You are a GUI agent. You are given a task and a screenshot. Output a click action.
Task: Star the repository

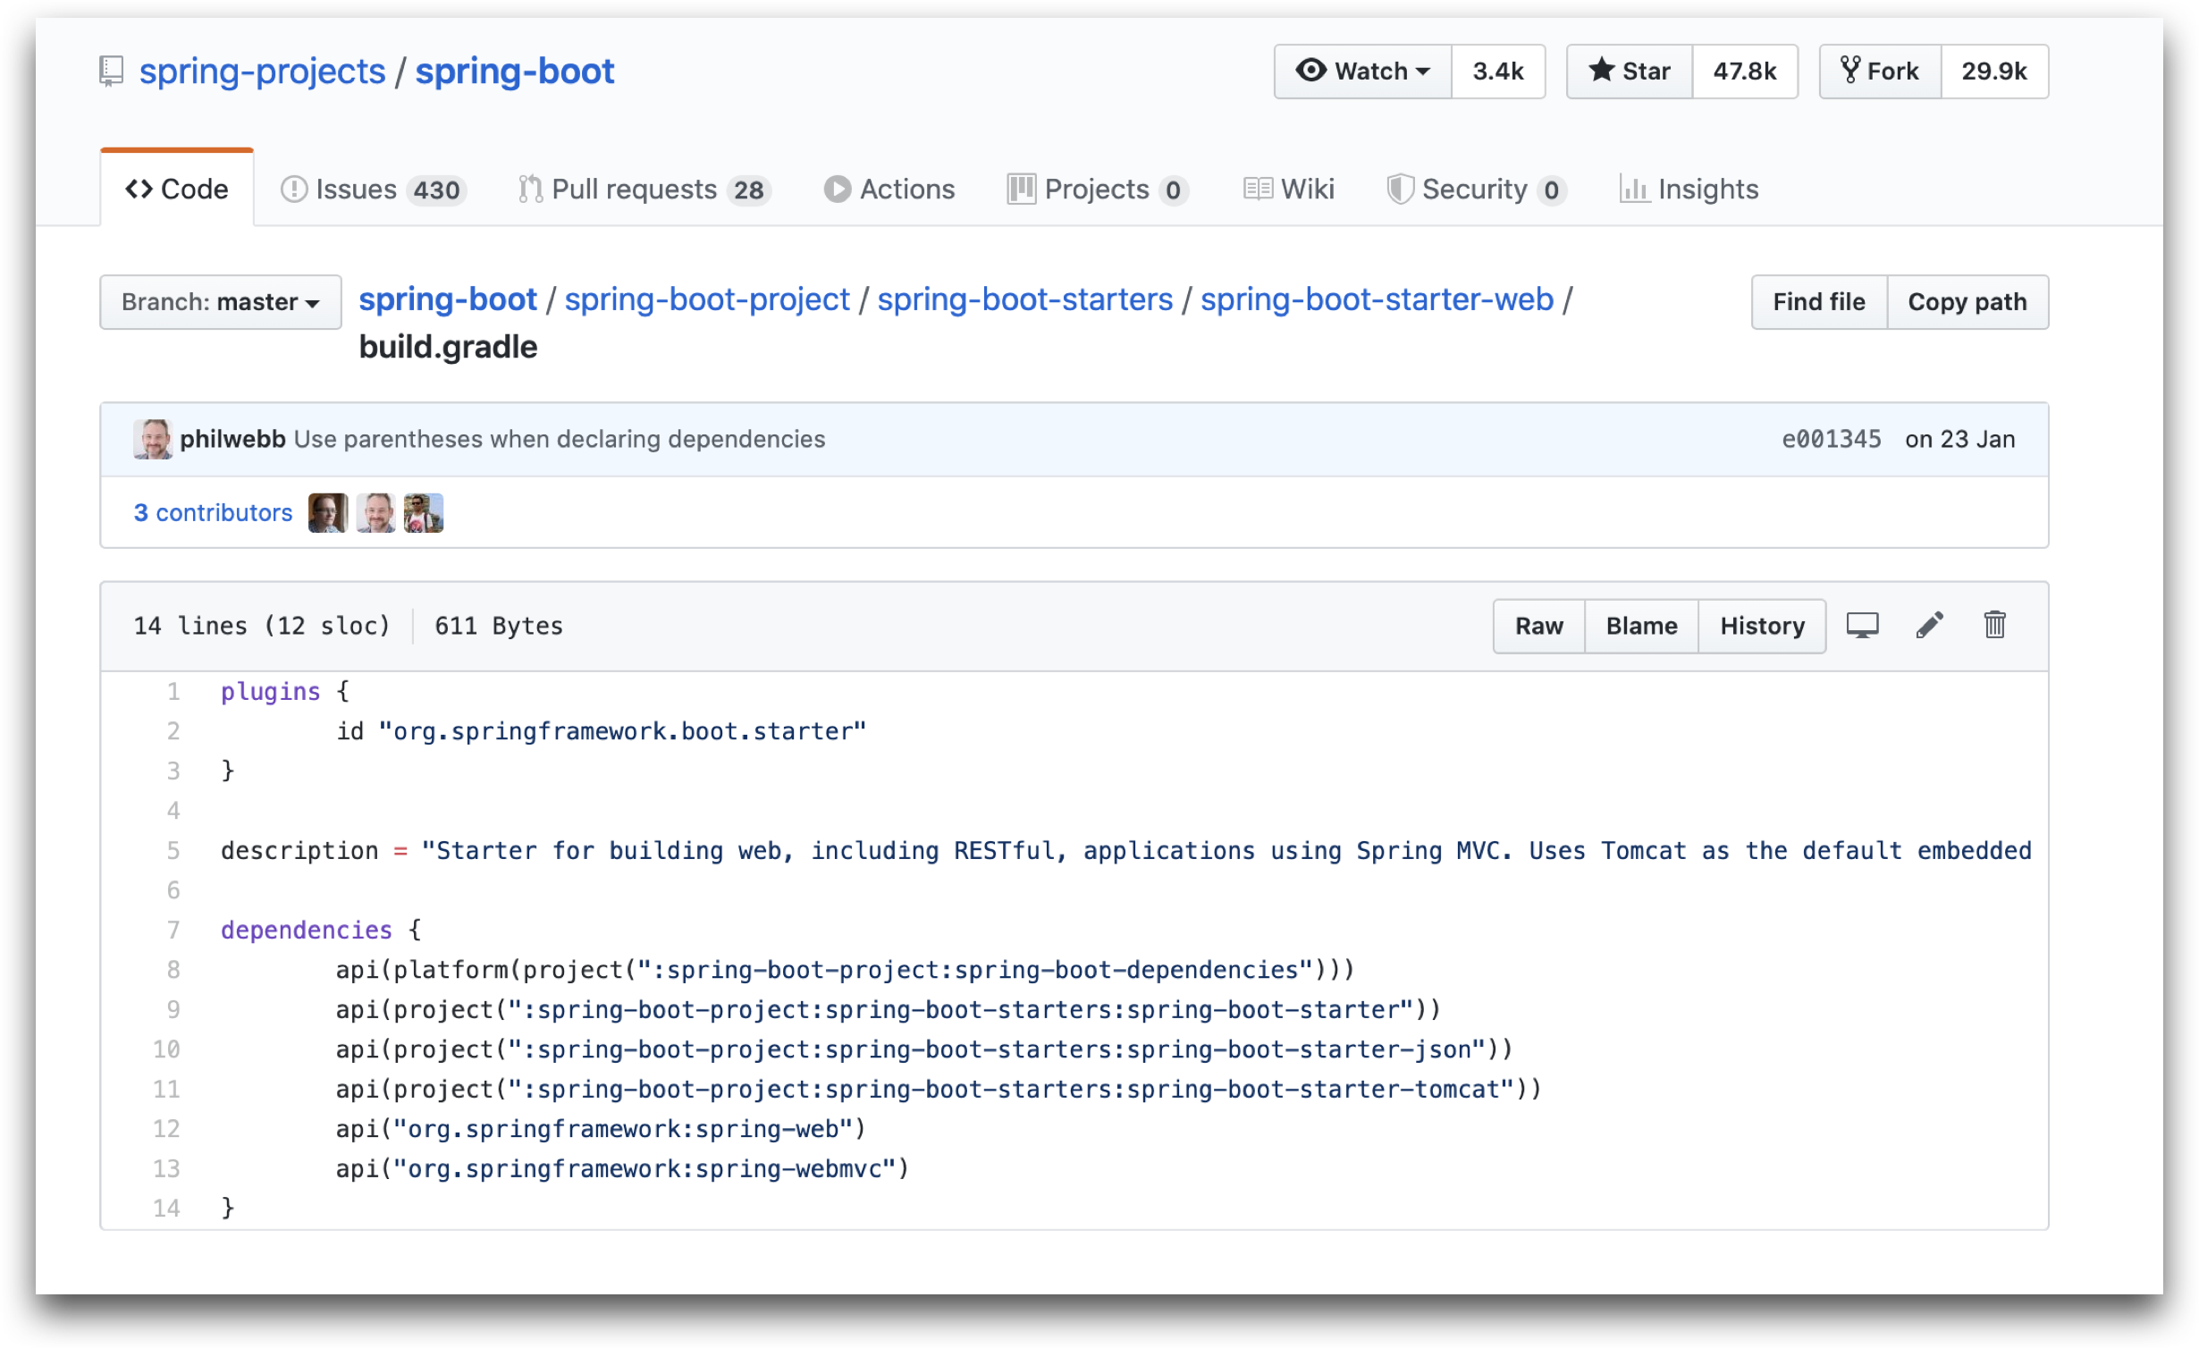[x=1629, y=71]
